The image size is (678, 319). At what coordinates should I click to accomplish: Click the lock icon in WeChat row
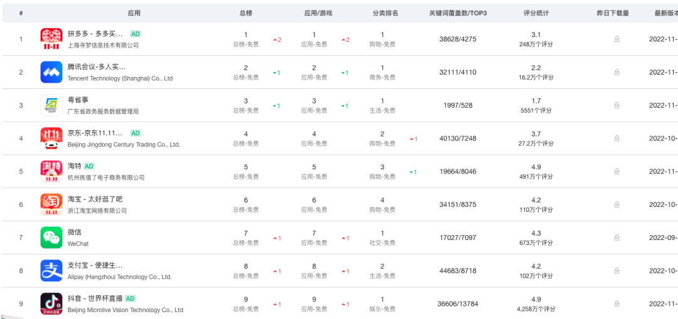[x=616, y=238]
